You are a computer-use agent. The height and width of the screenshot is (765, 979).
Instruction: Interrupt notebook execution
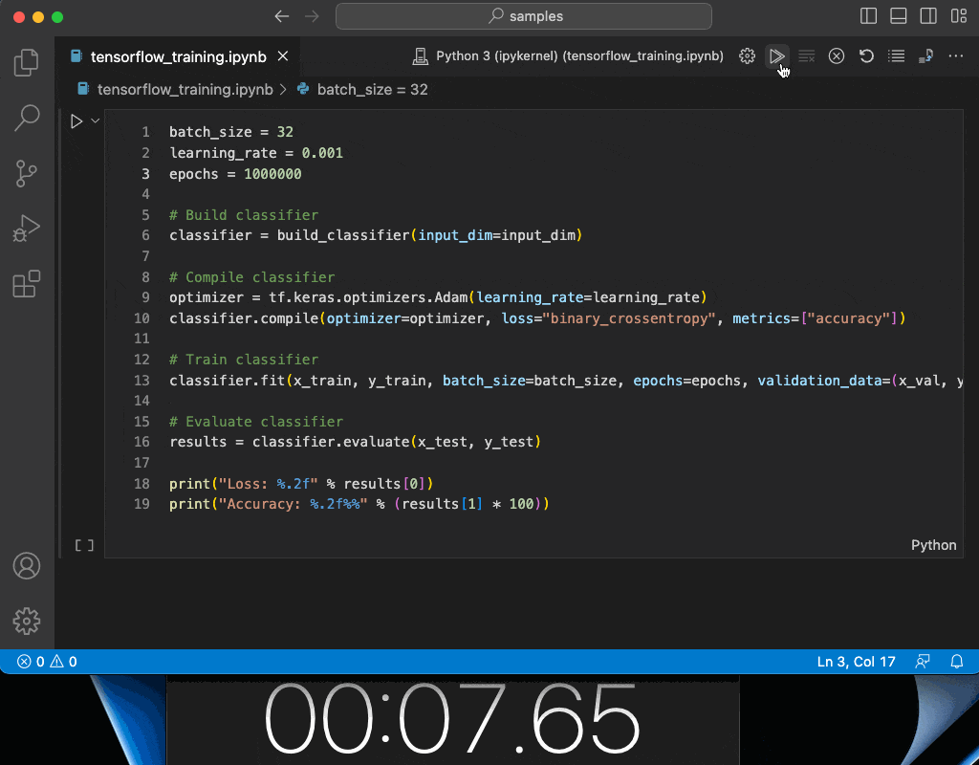point(837,55)
